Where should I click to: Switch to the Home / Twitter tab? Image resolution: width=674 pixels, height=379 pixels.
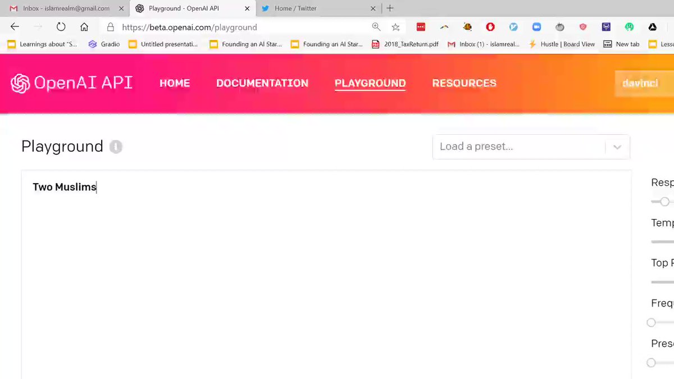pyautogui.click(x=318, y=8)
